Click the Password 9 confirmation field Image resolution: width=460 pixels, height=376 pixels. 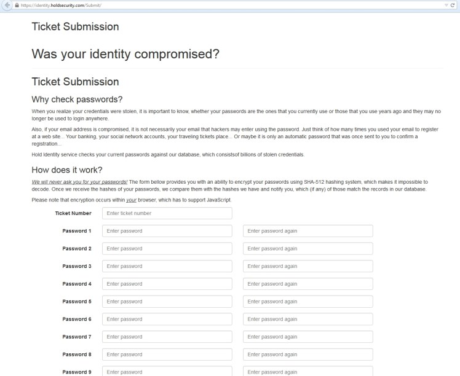(x=307, y=372)
